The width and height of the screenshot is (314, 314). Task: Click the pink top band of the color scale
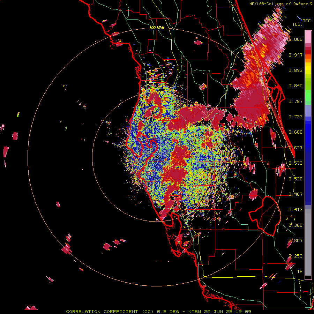coord(308,37)
